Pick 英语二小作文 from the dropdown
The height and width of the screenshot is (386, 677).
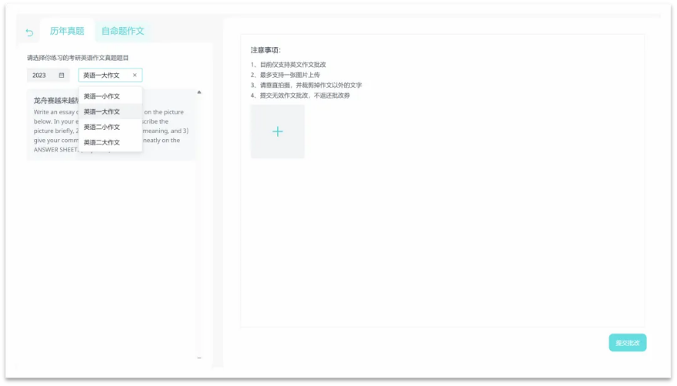102,127
